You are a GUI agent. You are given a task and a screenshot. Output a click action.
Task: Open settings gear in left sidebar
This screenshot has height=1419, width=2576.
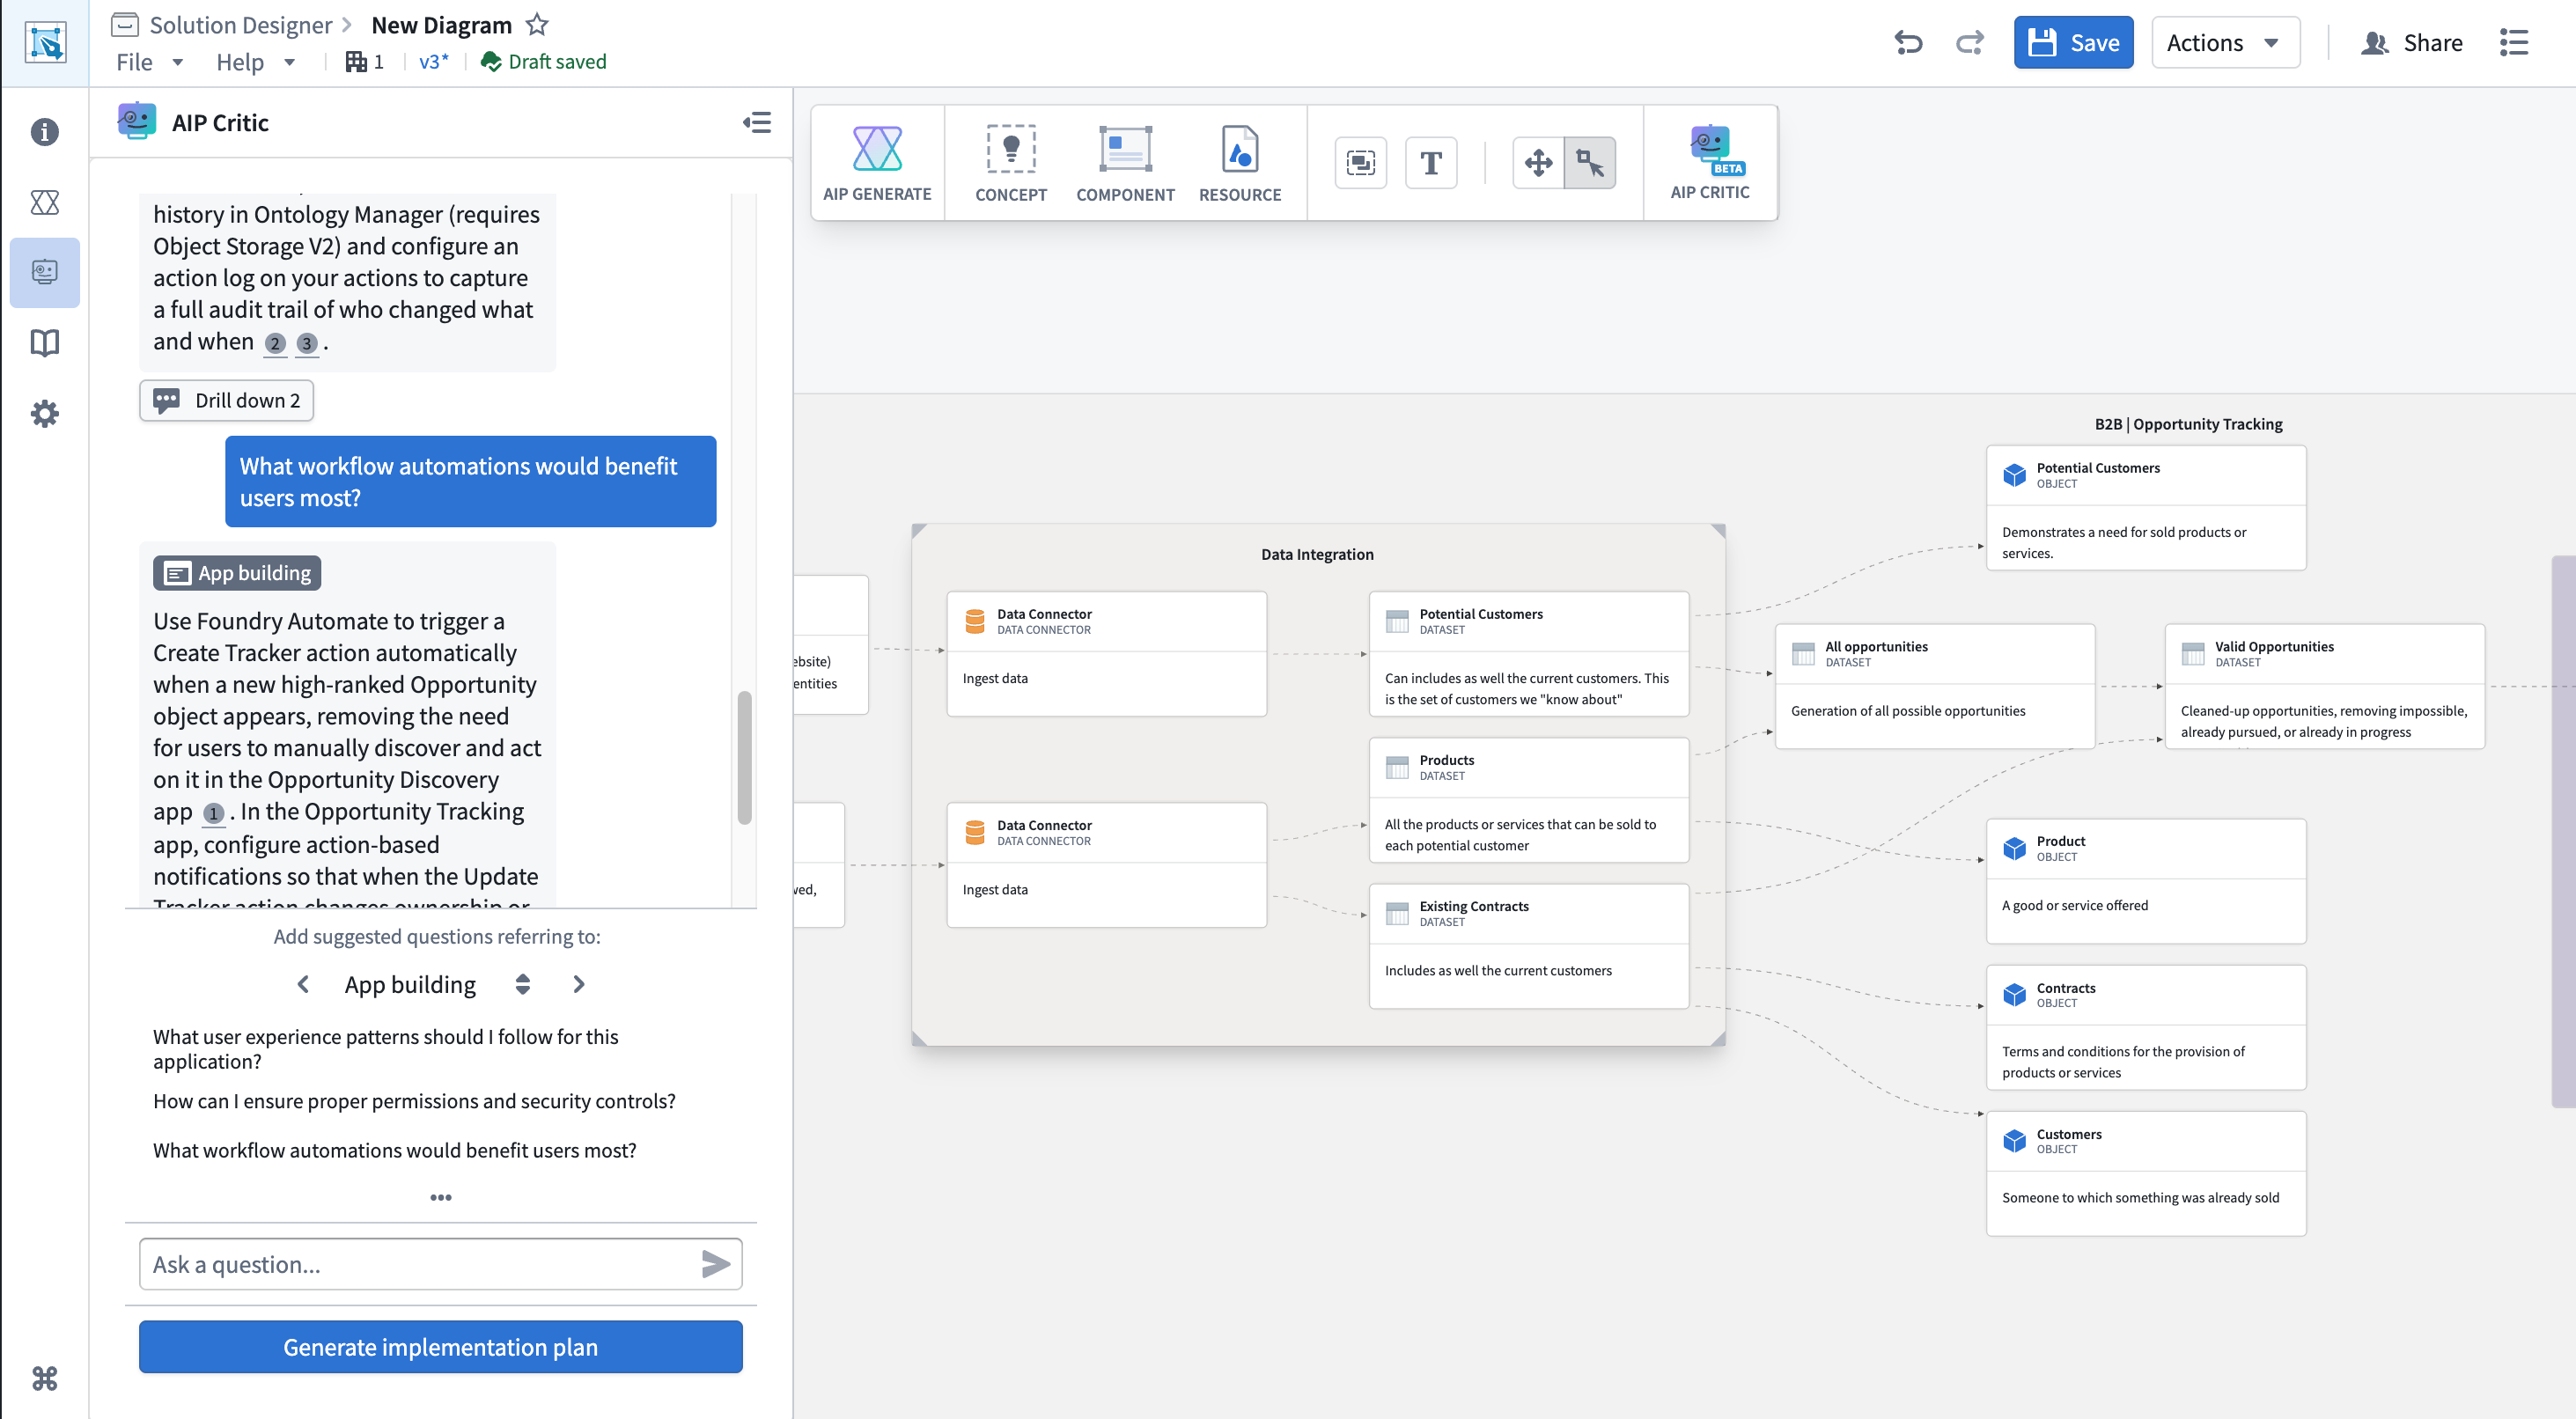[44, 413]
